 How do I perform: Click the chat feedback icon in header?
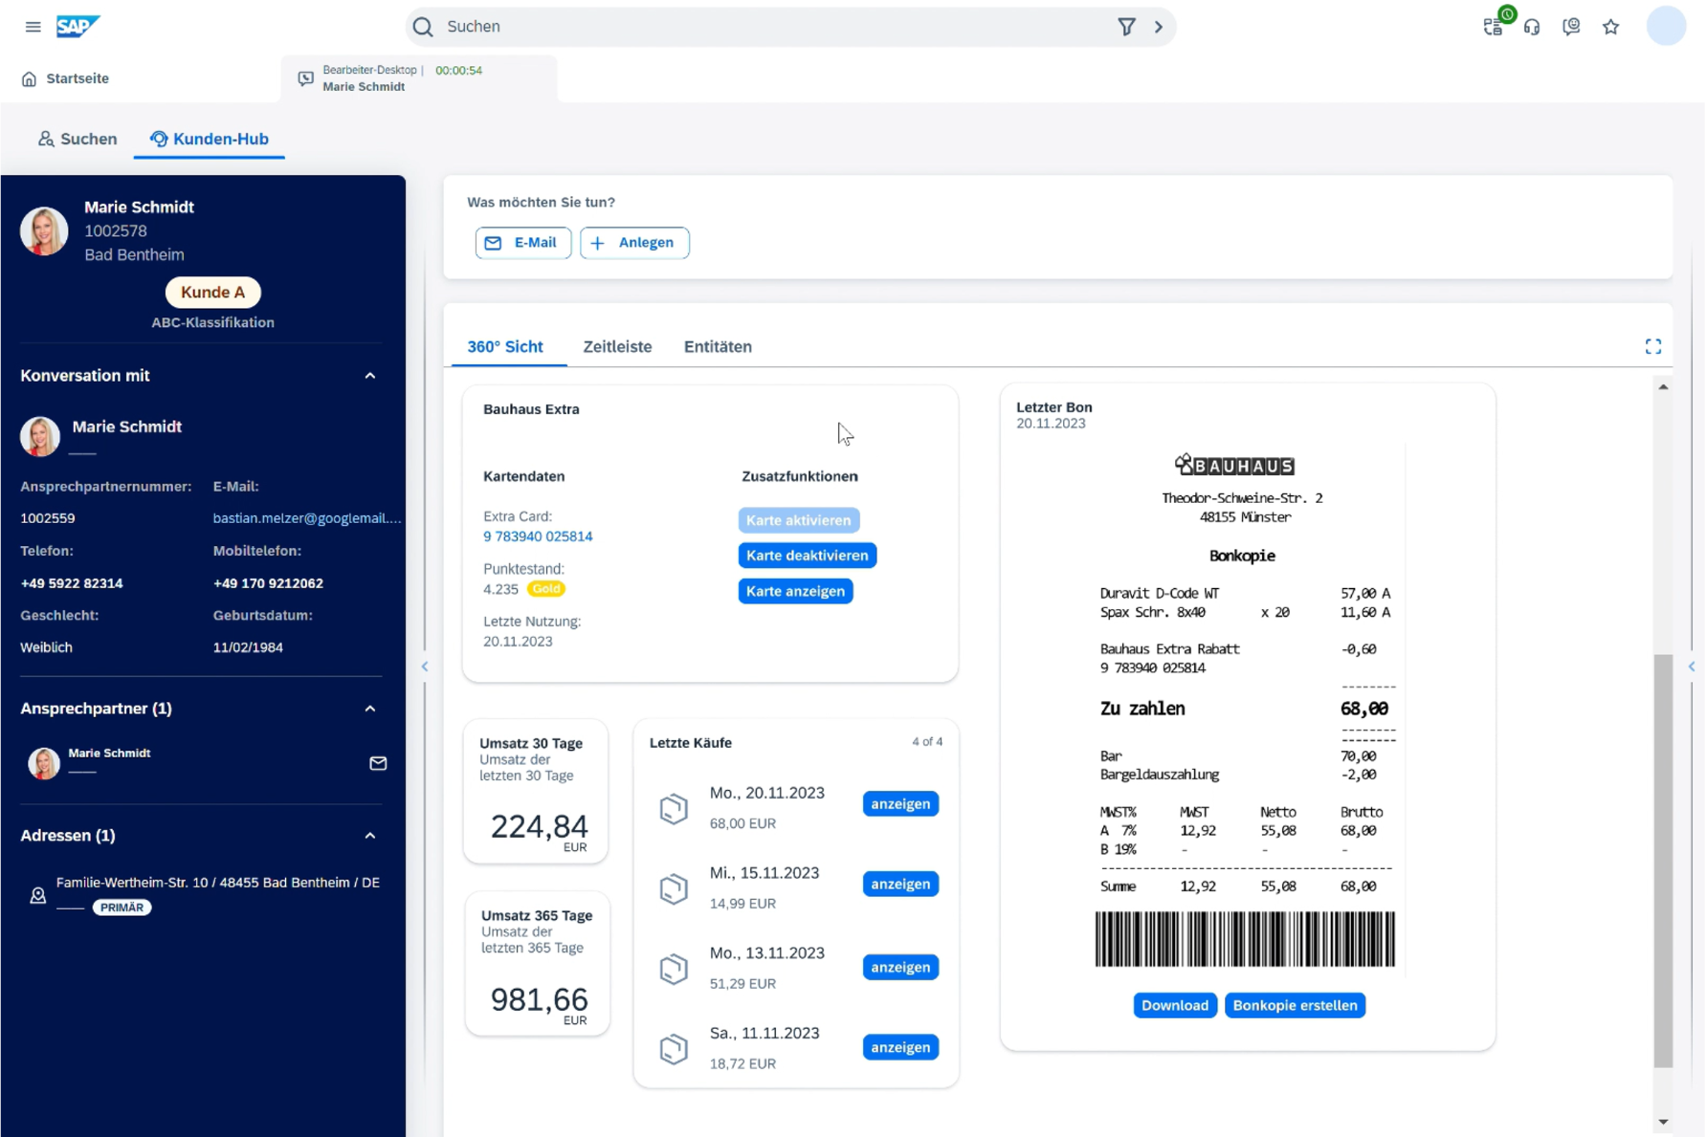(1571, 27)
